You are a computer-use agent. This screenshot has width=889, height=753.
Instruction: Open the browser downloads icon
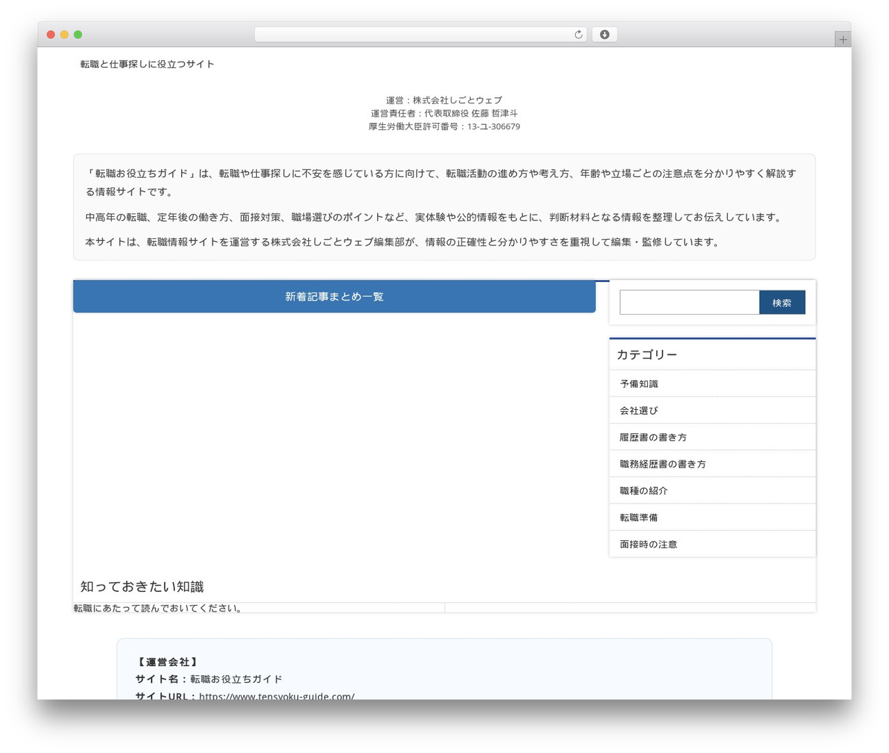(604, 35)
